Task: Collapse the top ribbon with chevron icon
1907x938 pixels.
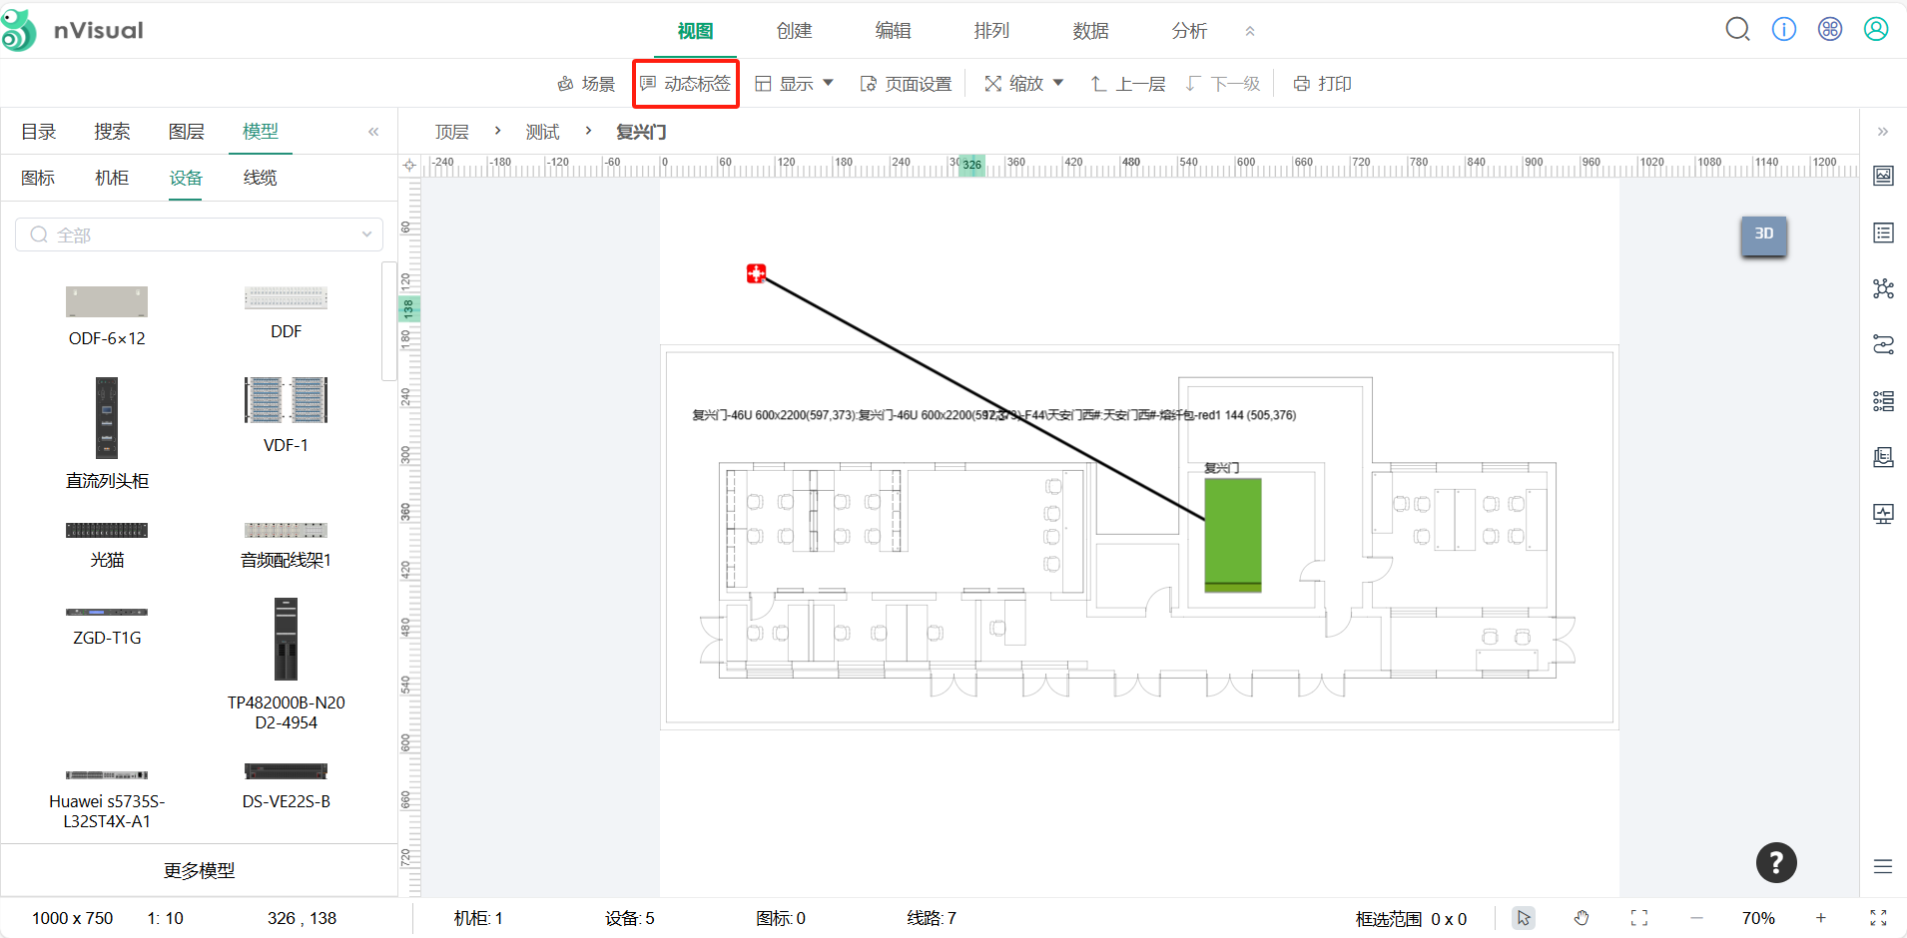Action: pos(1250,31)
